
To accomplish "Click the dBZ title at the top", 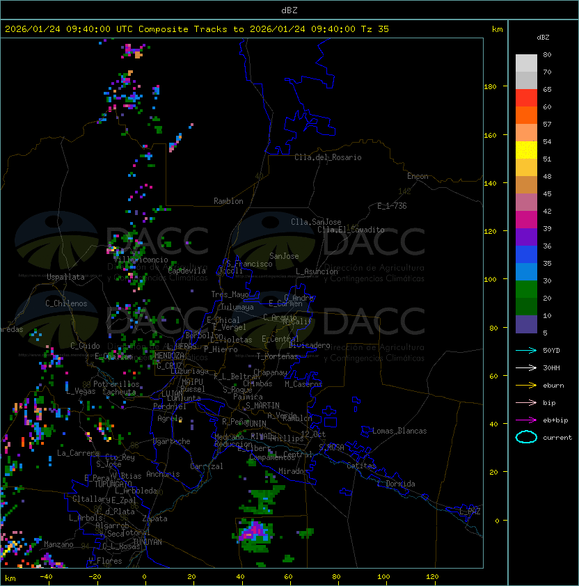I will coord(289,10).
